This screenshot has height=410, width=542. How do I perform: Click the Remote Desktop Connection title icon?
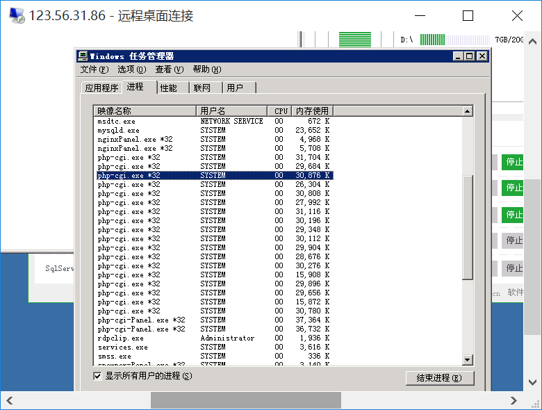(x=17, y=15)
